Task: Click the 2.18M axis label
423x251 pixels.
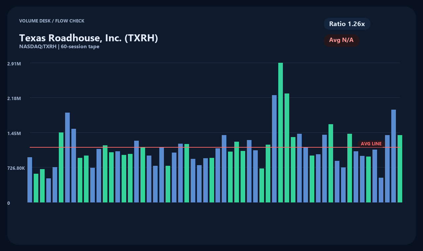Action: pyautogui.click(x=14, y=98)
